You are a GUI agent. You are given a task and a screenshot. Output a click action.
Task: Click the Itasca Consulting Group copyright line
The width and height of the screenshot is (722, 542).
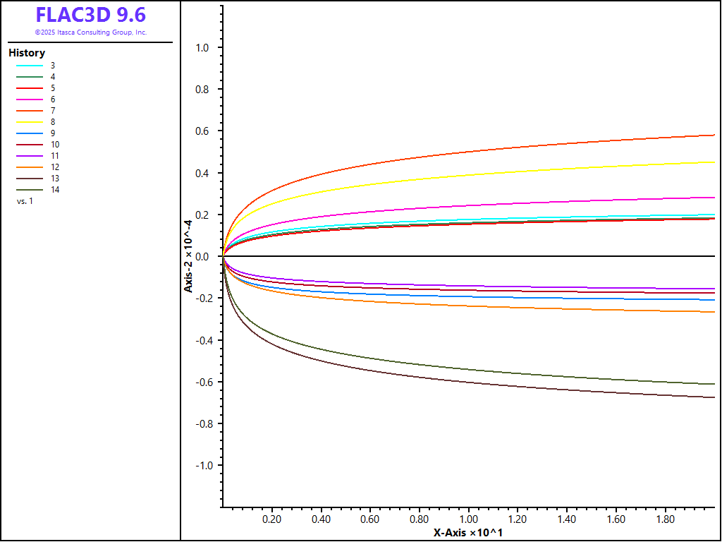90,32
